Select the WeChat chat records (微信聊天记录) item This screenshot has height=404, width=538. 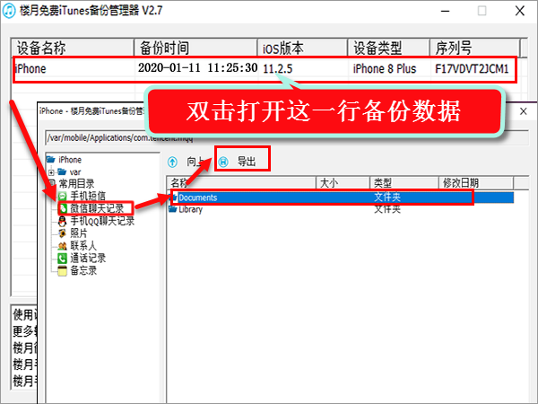click(97, 208)
